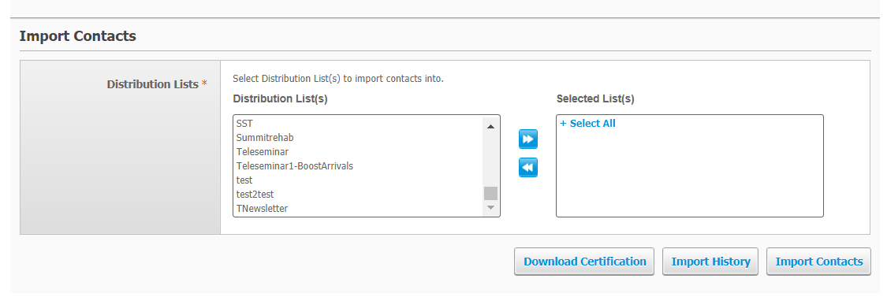Open Import History
Screen dimensions: 887x297
(710, 262)
